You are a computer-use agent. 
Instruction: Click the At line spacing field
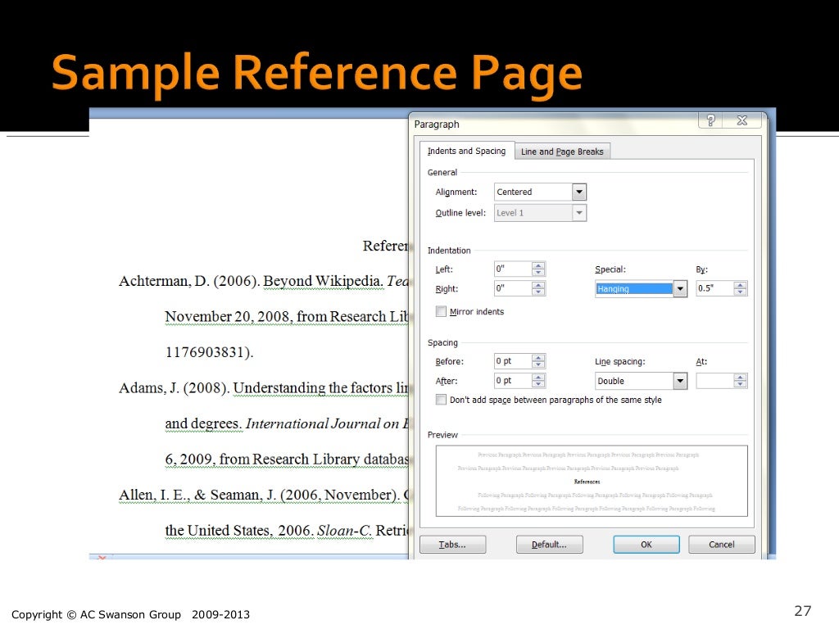714,381
